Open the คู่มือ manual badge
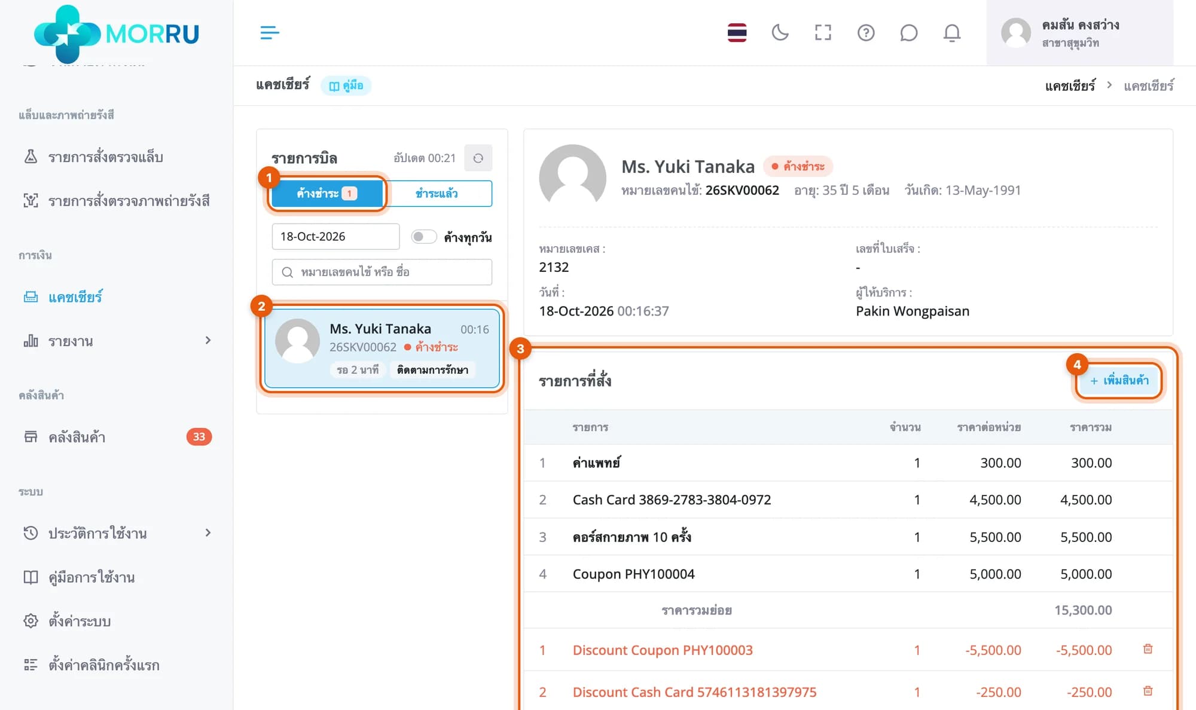Screen dimensions: 1196x710 click(346, 85)
